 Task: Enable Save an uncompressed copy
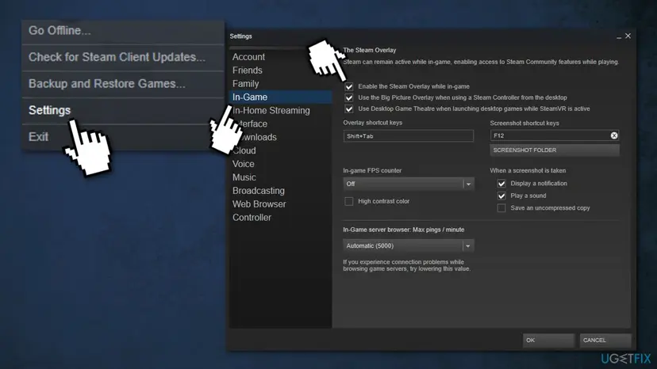(501, 208)
